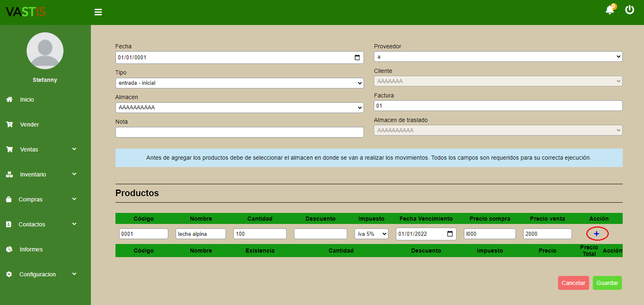
Task: Click the blue information notice text
Action: (369, 158)
